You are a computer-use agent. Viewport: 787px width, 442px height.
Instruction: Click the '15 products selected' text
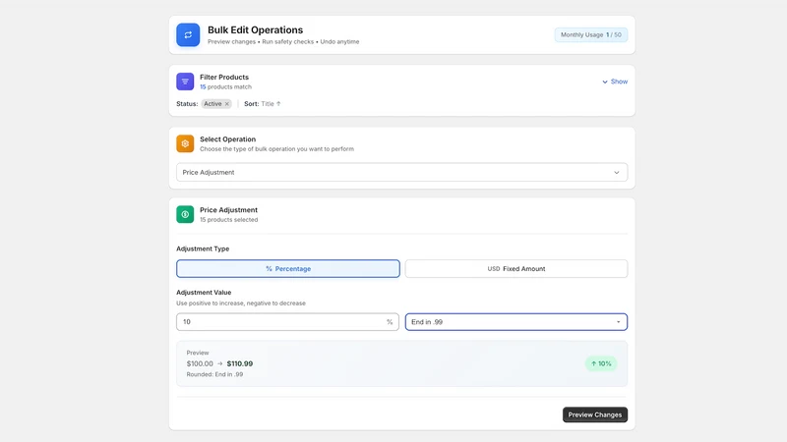pyautogui.click(x=229, y=219)
